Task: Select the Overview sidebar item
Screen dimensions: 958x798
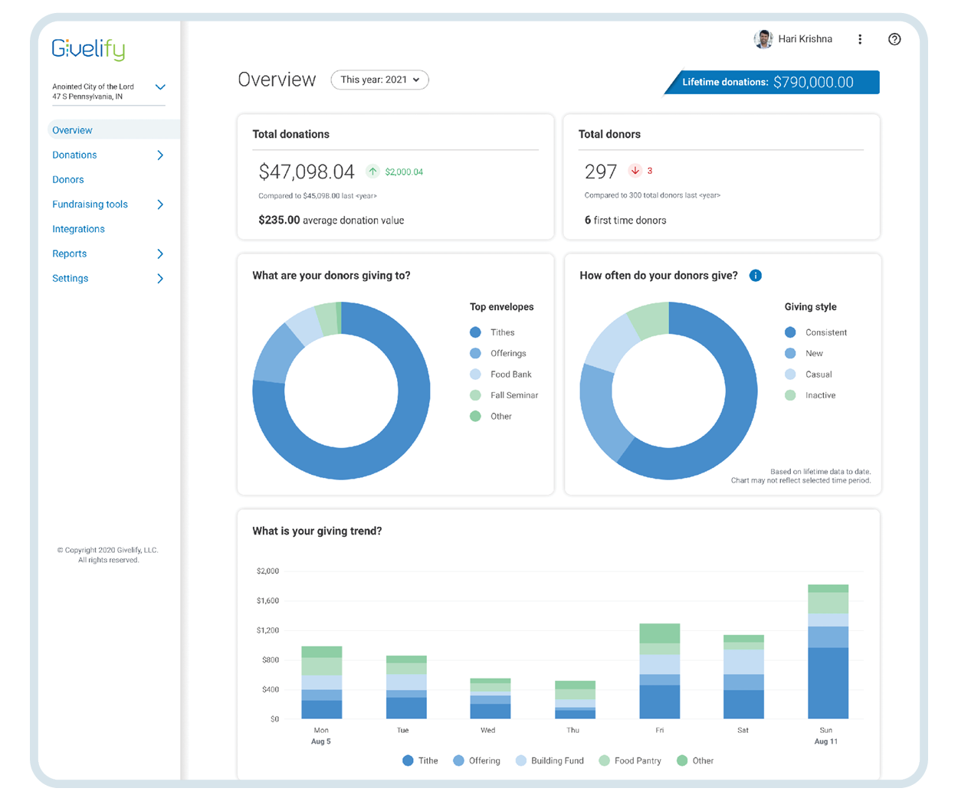Action: point(72,130)
